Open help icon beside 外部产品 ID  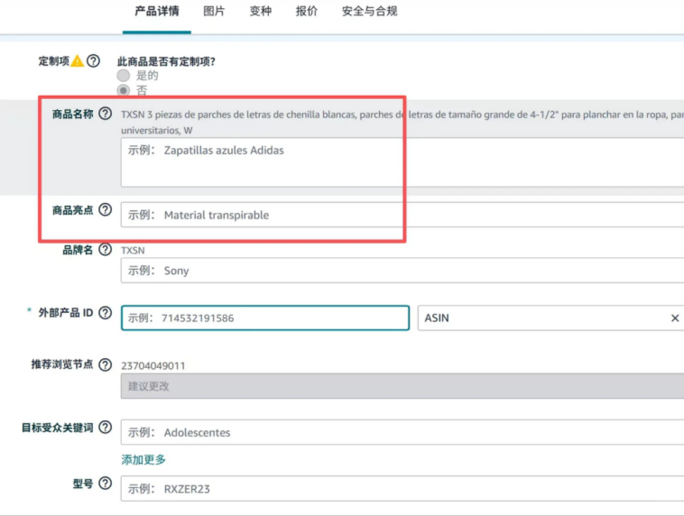click(x=106, y=313)
